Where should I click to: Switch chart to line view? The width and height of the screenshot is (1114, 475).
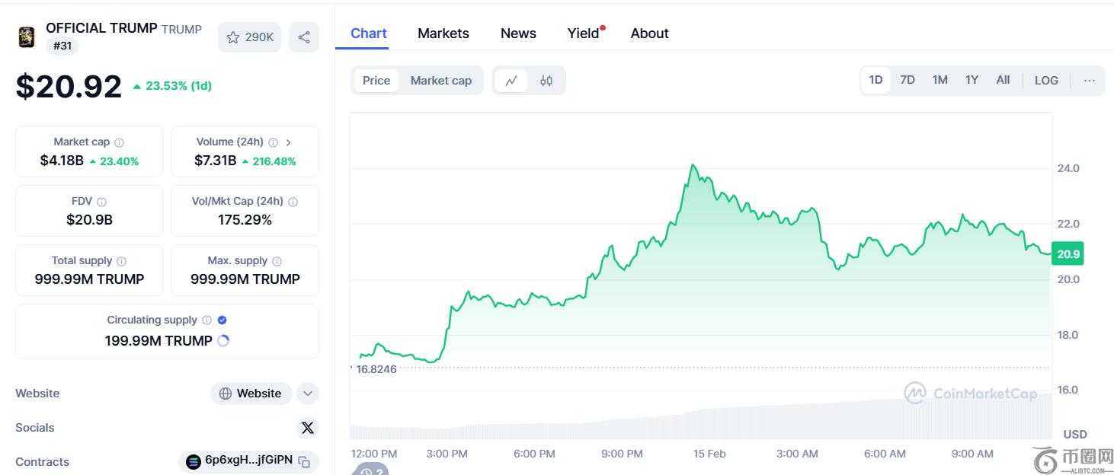point(511,81)
